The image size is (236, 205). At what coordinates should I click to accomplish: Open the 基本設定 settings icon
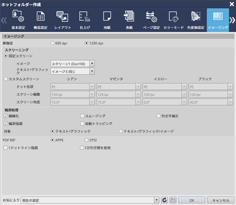(18, 20)
